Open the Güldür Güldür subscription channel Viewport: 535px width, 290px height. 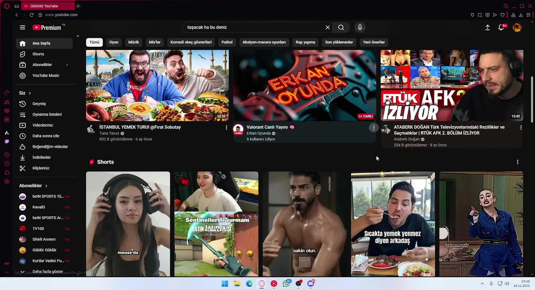click(x=44, y=250)
